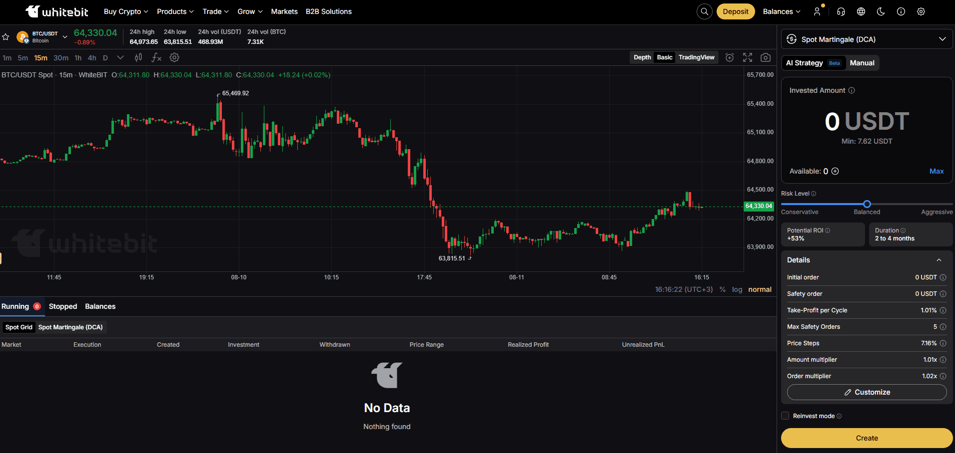Screen dimensions: 955x453
Task: Open the globe language selector
Action: (x=861, y=11)
